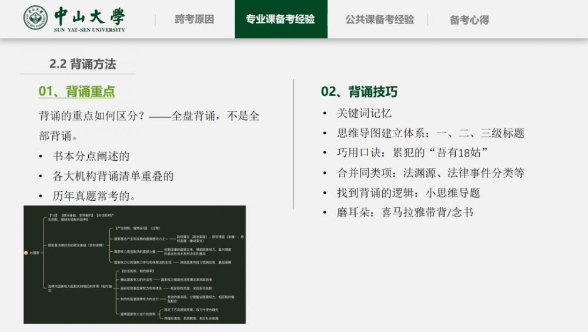Click the 02、背诵技巧 heading

(x=359, y=91)
